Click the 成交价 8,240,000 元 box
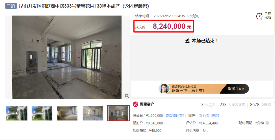The height and width of the screenshot is (140, 275). tap(164, 26)
